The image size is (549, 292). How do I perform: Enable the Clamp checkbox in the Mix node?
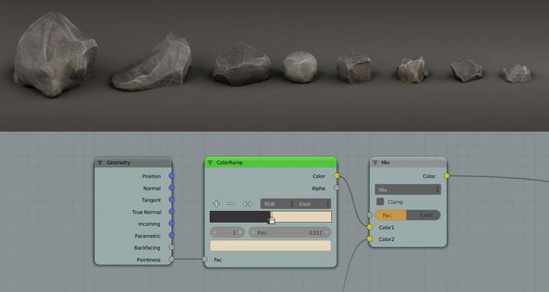tap(380, 202)
